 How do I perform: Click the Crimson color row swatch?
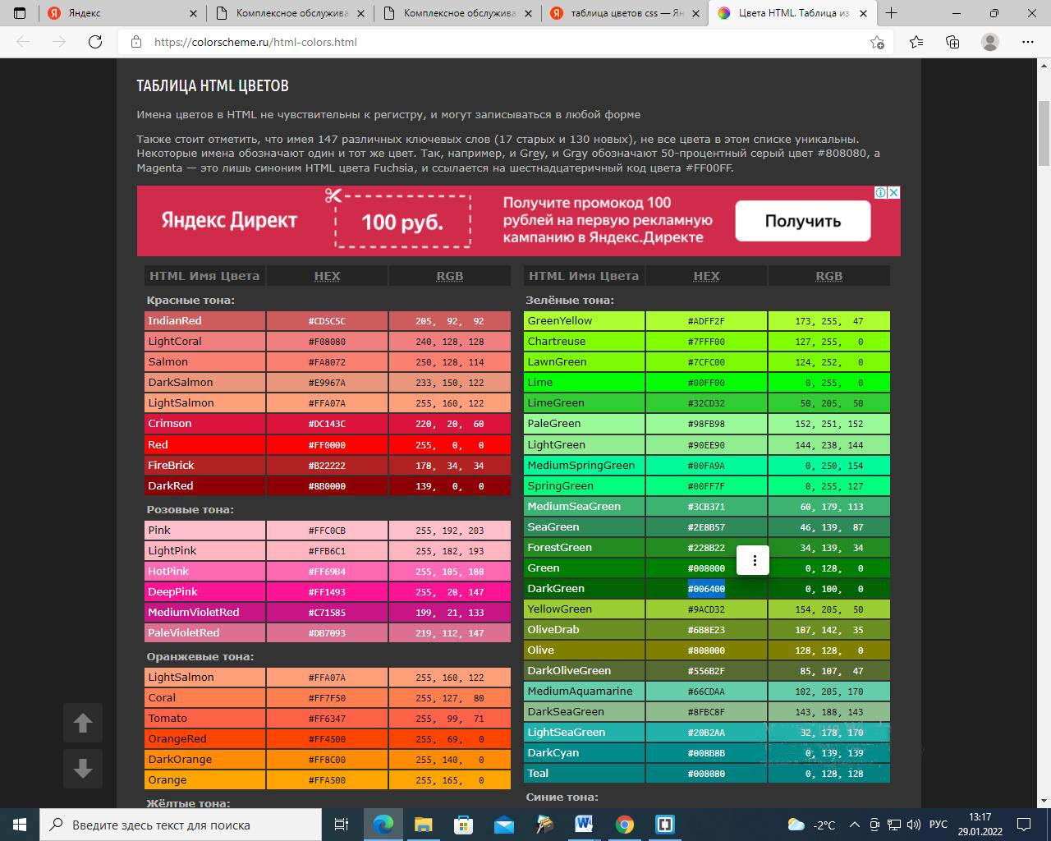204,424
